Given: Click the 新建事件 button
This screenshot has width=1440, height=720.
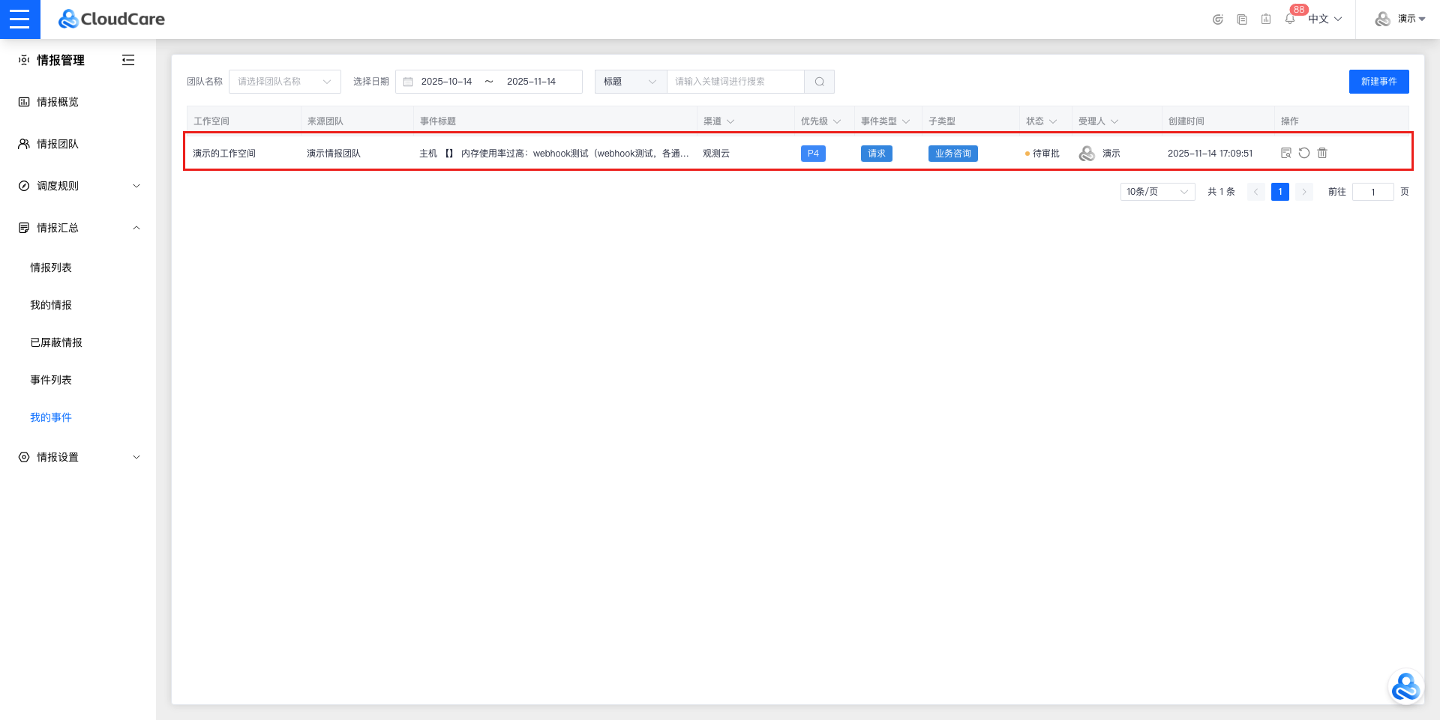Looking at the screenshot, I should pyautogui.click(x=1378, y=82).
